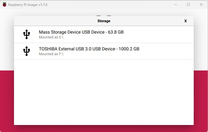Click the Raspberry Pi Imager v1.7.4 title text

27,5
